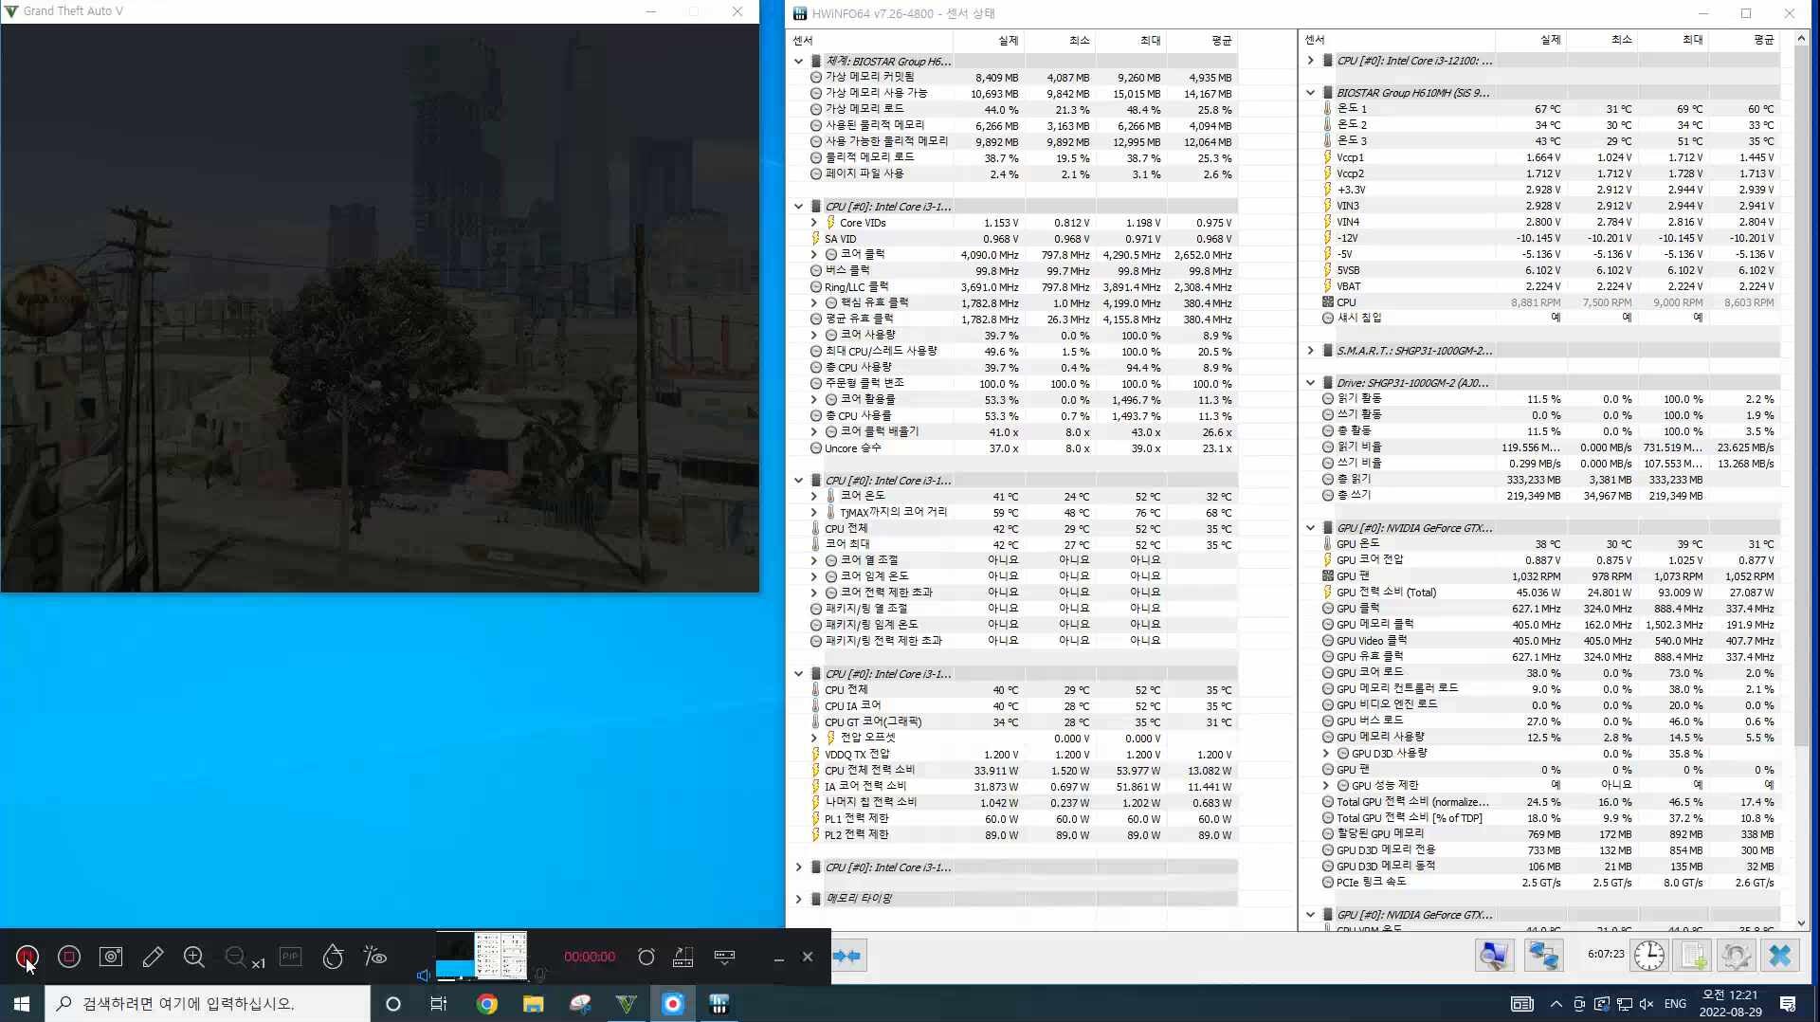Screen dimensions: 1820x1022
Task: Click the 평균 column header in right panel
Action: coord(1744,40)
